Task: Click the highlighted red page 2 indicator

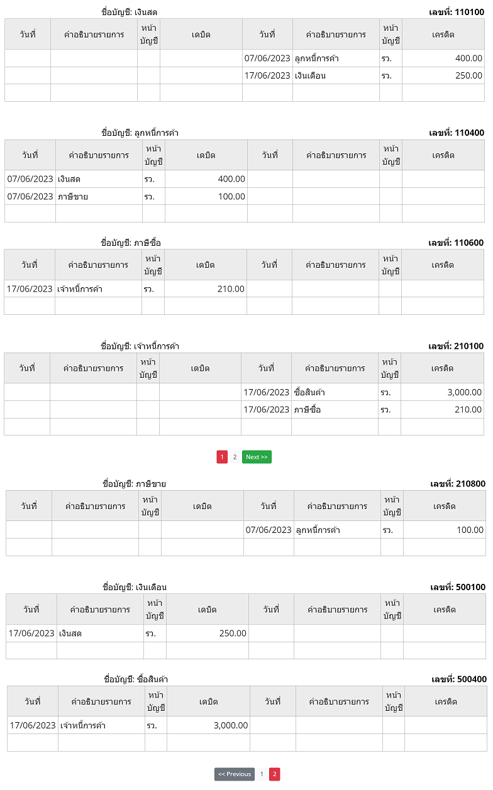Action: 275,774
